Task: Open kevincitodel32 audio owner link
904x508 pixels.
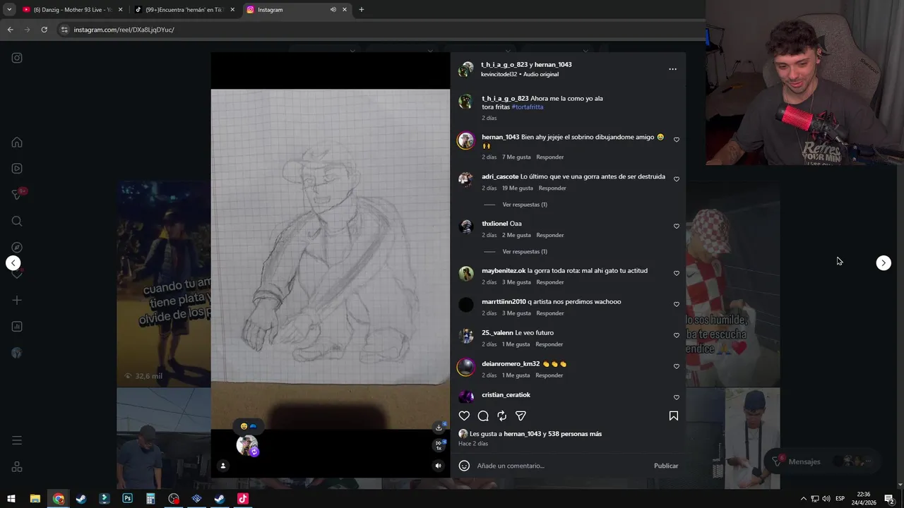Action: (499, 74)
